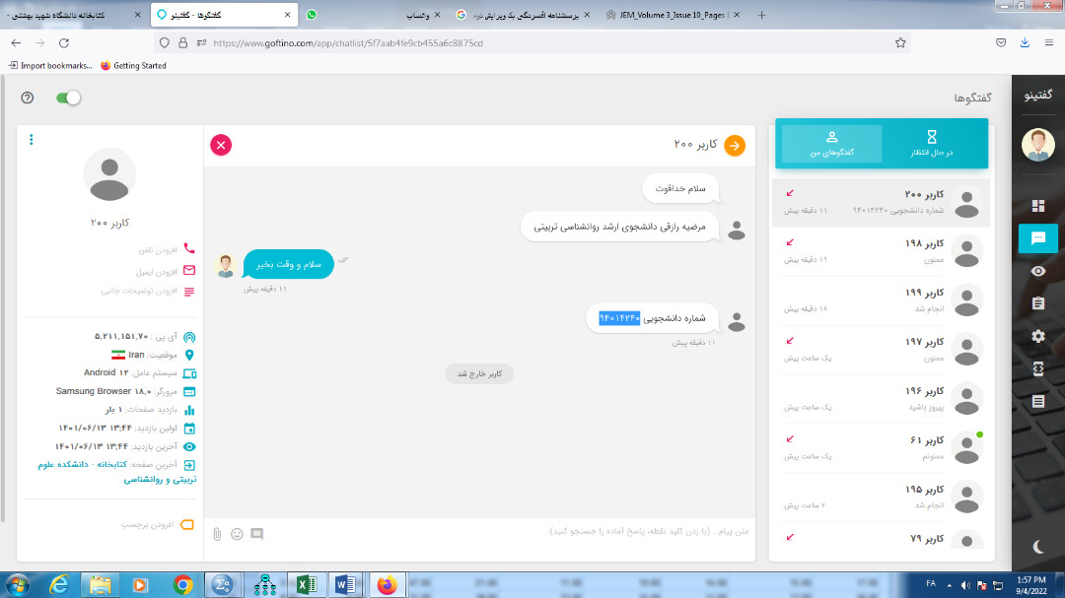The height and width of the screenshot is (598, 1065).
Task: Click the paperclip attach file icon
Action: 217,534
